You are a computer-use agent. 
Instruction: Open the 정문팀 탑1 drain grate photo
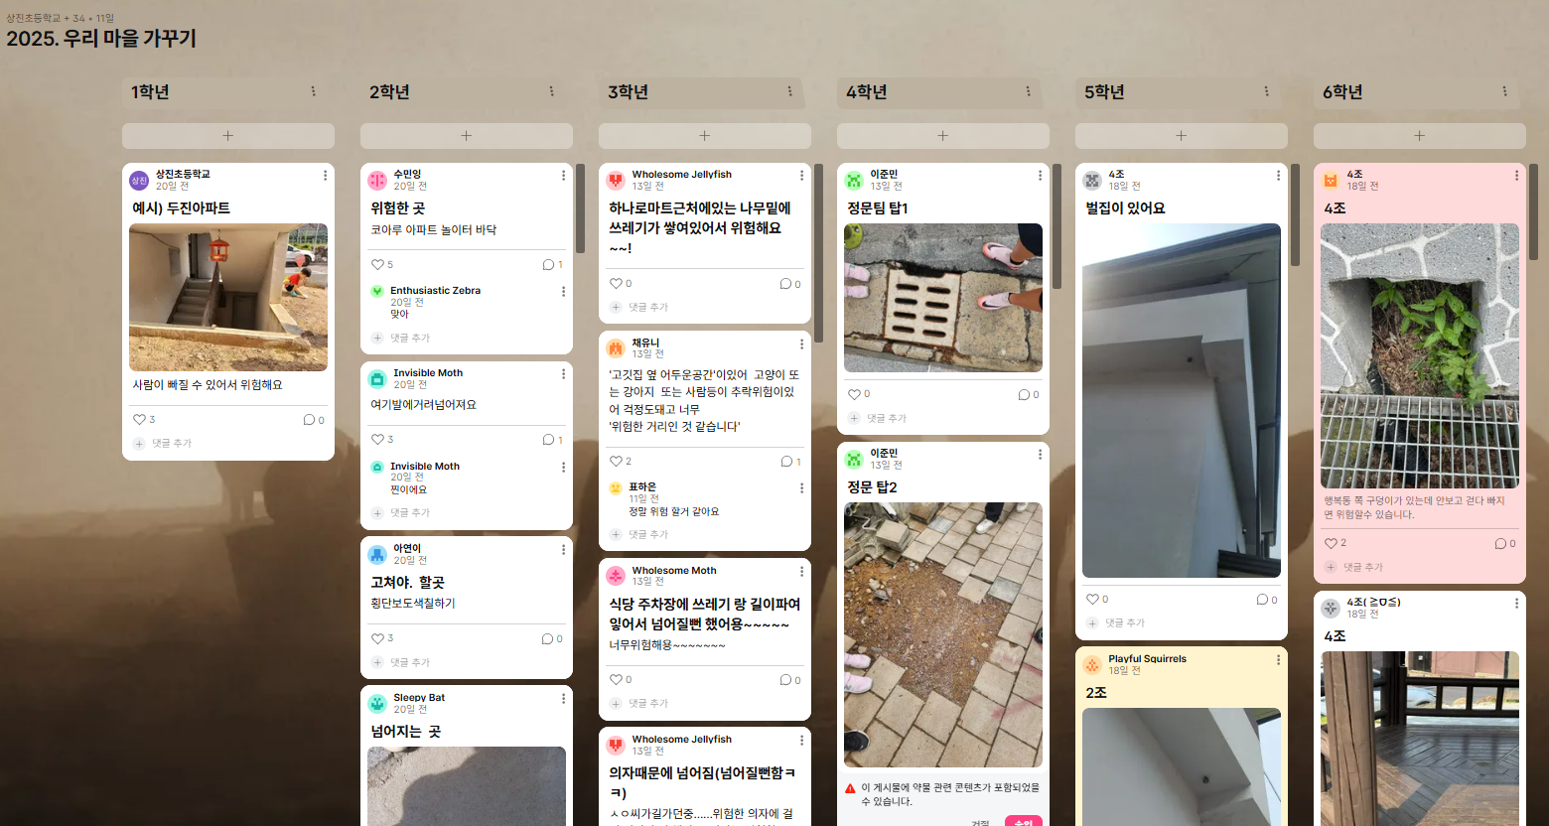(943, 298)
